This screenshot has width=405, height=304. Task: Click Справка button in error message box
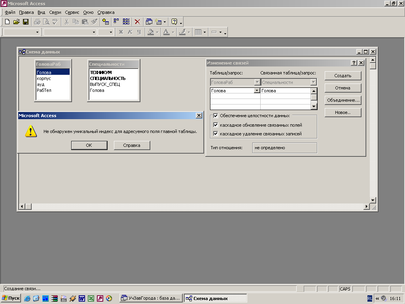[132, 145]
